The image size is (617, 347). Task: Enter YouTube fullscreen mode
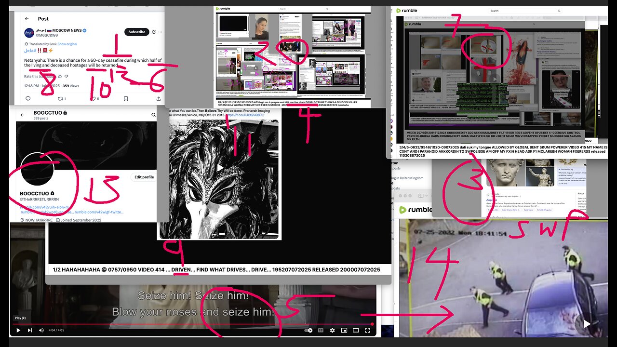368,330
